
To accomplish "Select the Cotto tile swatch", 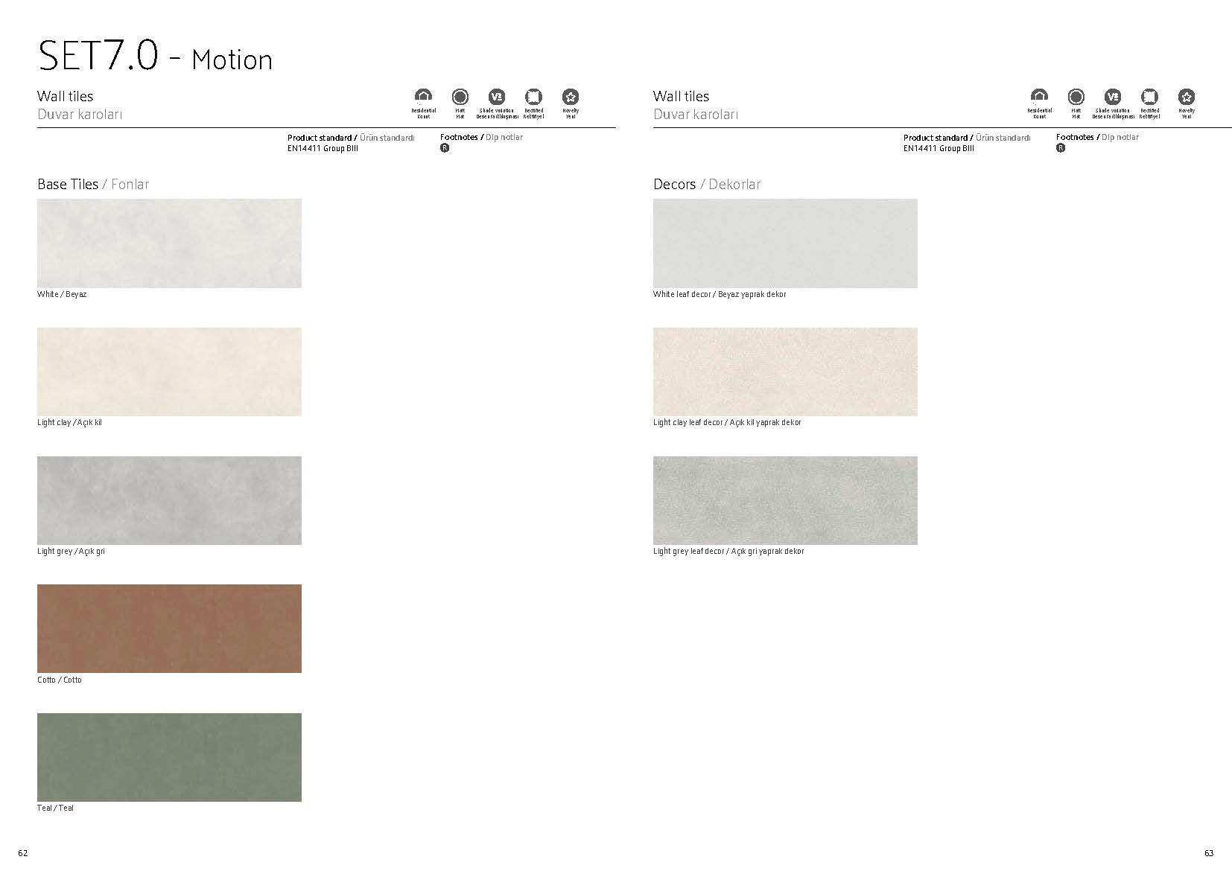I will click(169, 628).
